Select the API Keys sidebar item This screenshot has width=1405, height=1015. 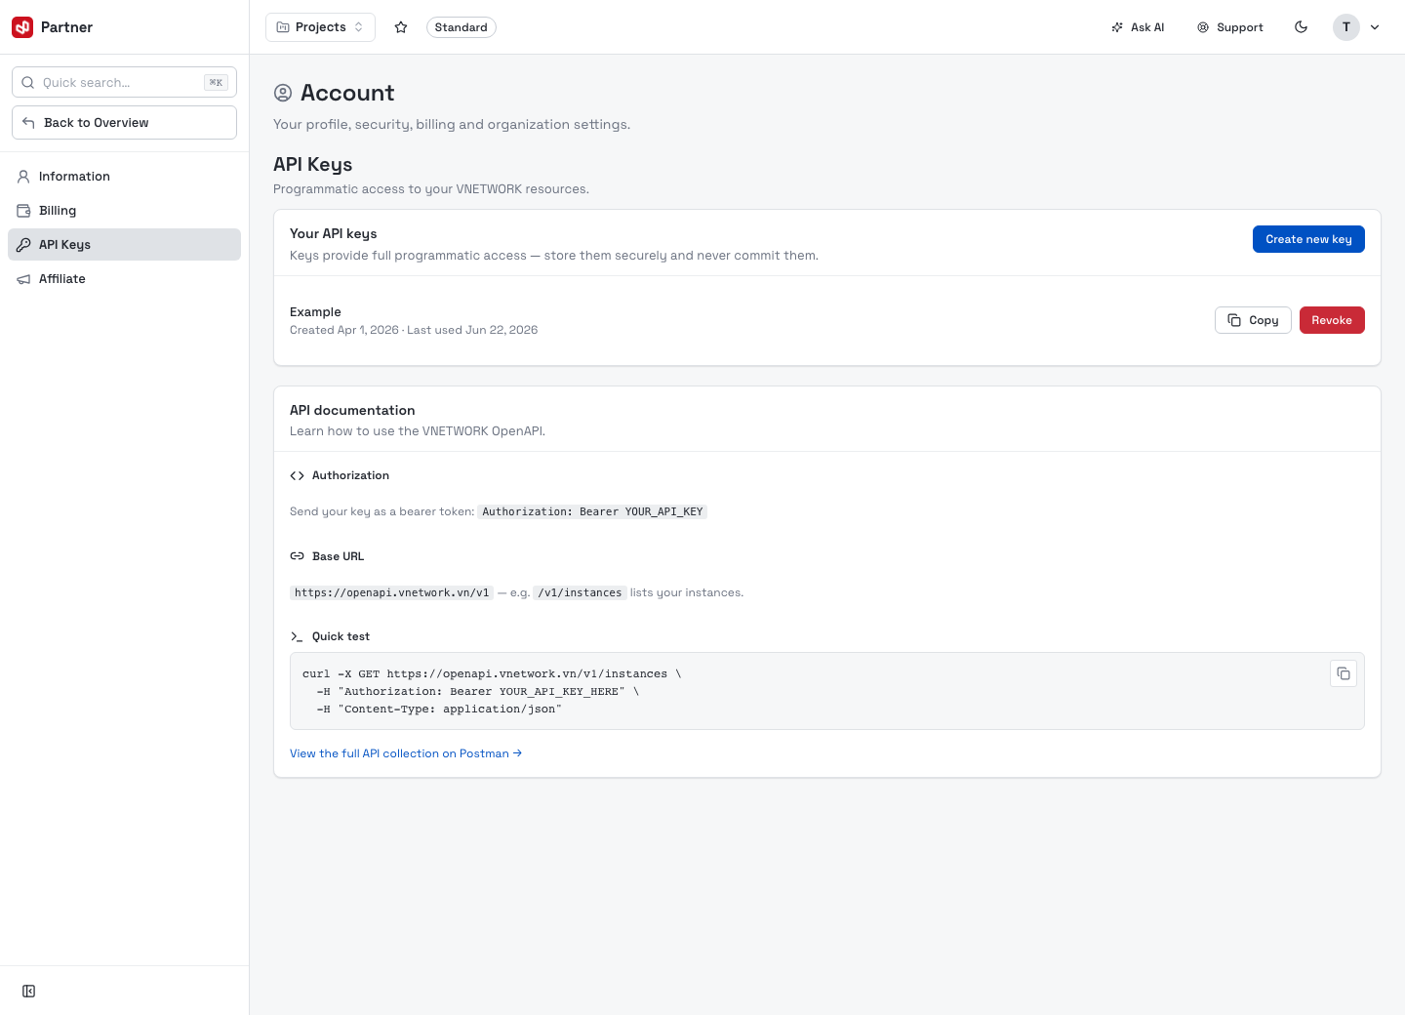(x=124, y=245)
